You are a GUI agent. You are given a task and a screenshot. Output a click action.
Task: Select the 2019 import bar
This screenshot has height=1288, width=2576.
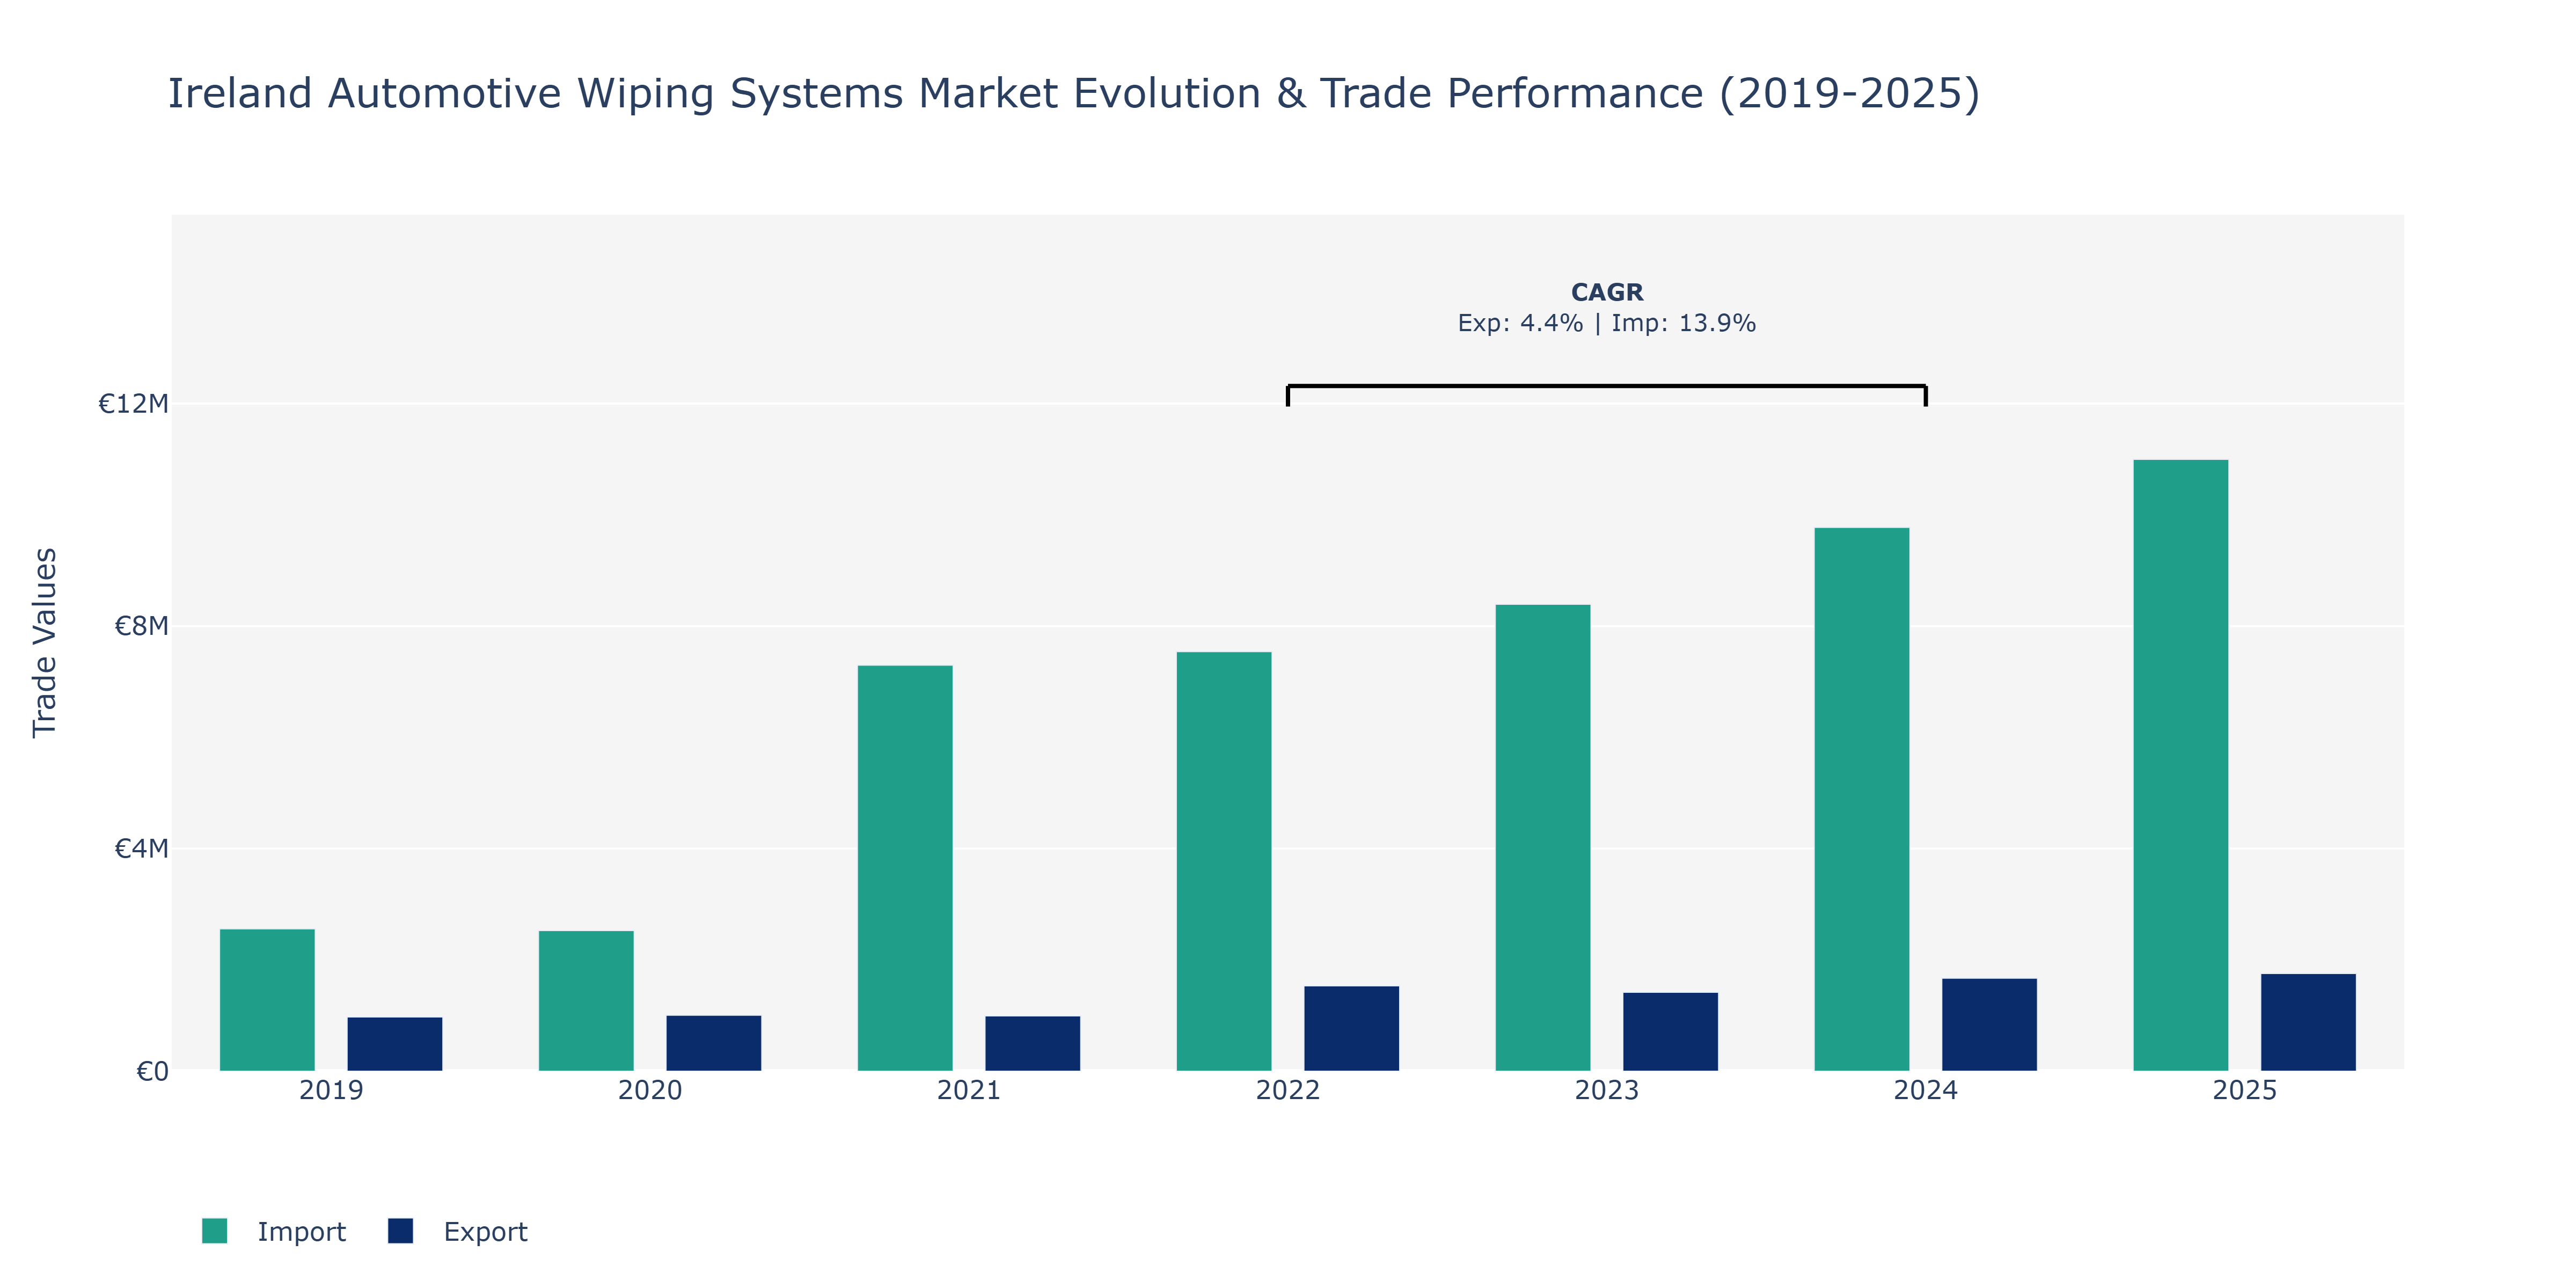pos(267,1000)
